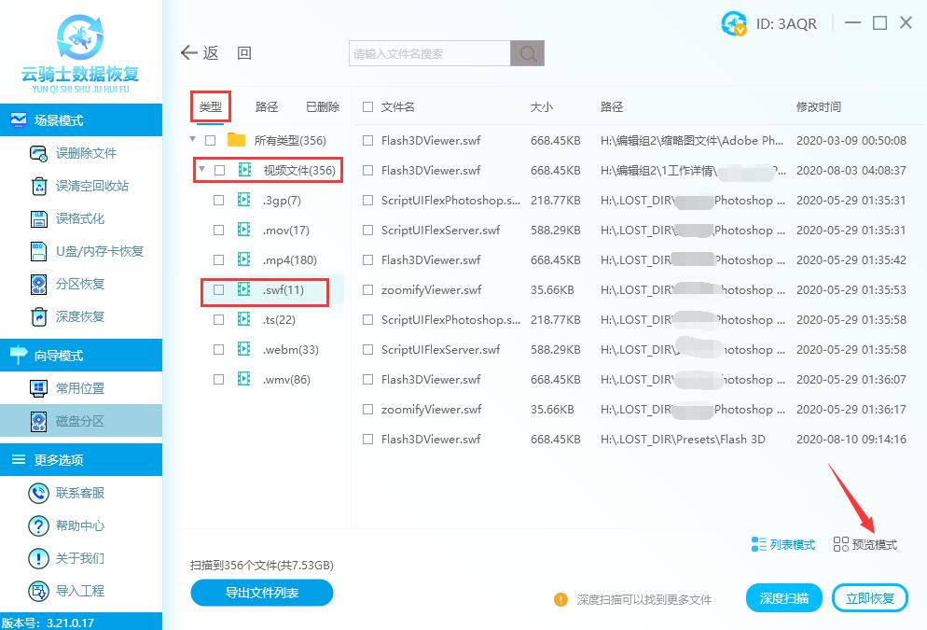927x630 pixels.
Task: Click the .webm(33) film icon
Action: click(244, 349)
